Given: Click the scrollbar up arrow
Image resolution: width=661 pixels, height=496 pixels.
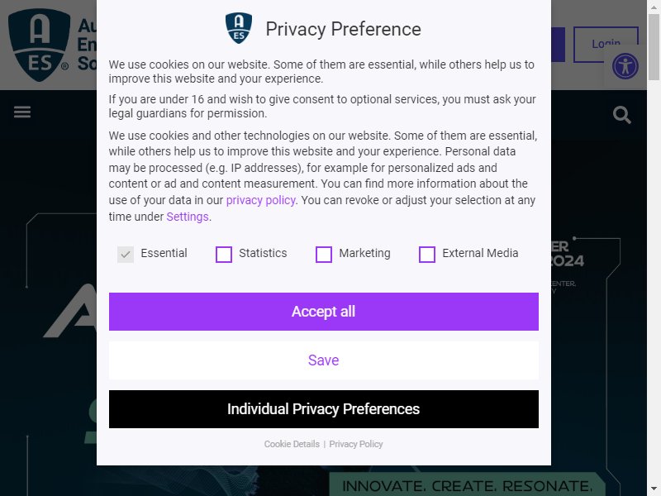Looking at the screenshot, I should click(x=654, y=6).
